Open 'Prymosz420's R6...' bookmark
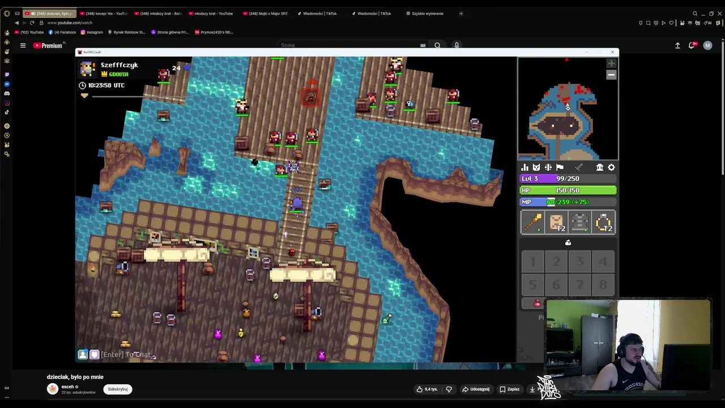The height and width of the screenshot is (408, 725). tap(214, 32)
